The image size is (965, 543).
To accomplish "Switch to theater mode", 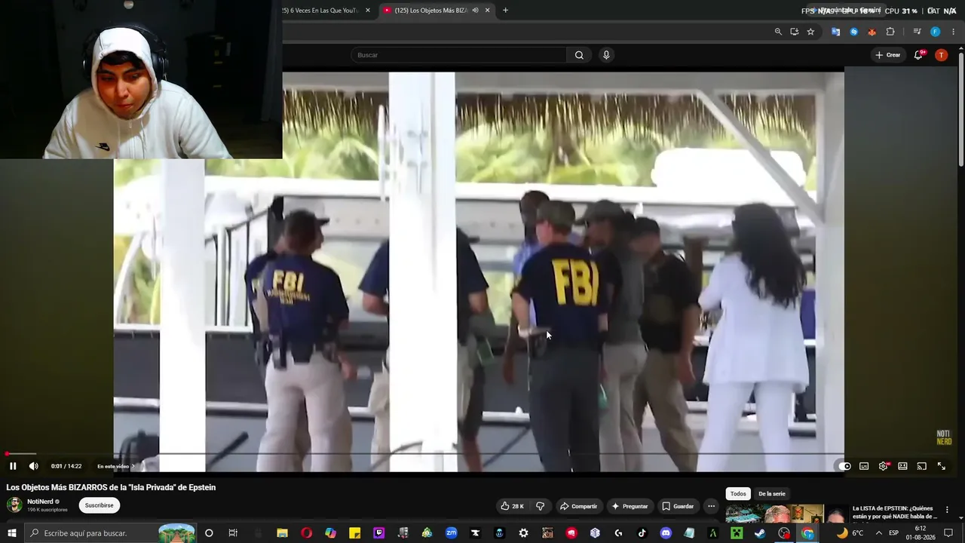I will [x=902, y=466].
